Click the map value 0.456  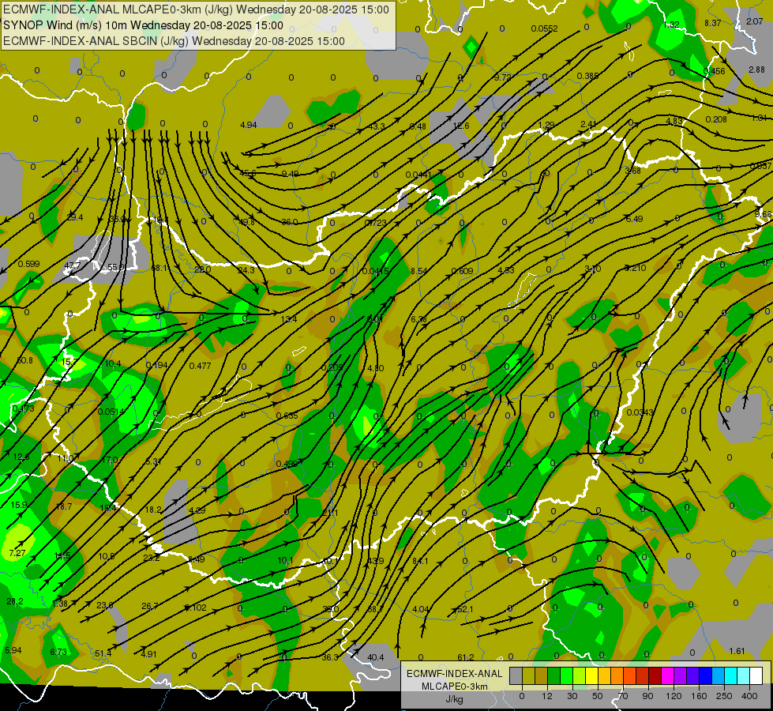(x=715, y=71)
